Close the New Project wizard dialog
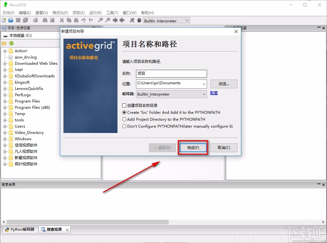The width and height of the screenshot is (327, 243). pyautogui.click(x=236, y=31)
